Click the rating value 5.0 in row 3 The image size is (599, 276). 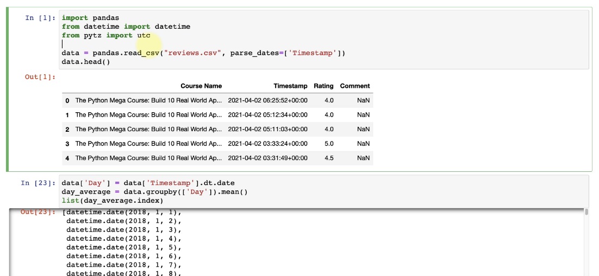pyautogui.click(x=328, y=144)
